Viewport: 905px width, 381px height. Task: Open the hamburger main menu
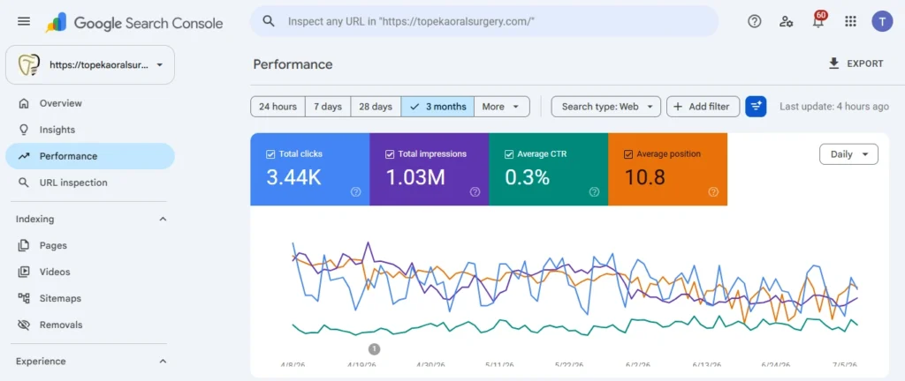24,22
